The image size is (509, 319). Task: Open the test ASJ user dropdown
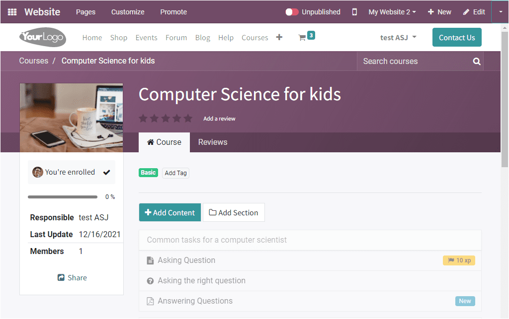point(398,37)
